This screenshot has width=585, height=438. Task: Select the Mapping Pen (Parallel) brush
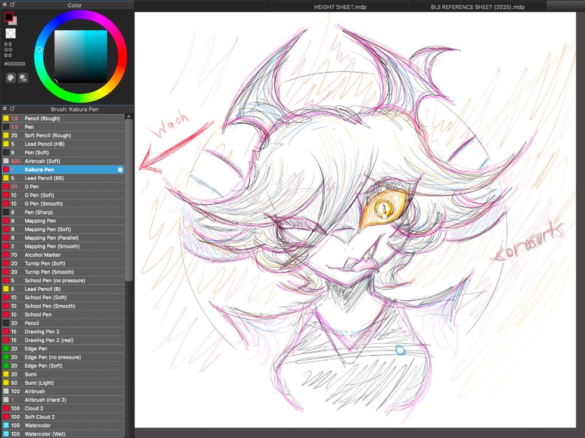[x=63, y=237]
